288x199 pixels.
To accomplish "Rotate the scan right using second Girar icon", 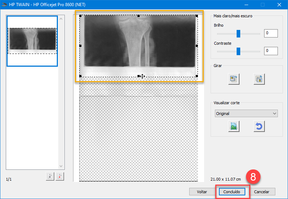I will pyautogui.click(x=259, y=79).
